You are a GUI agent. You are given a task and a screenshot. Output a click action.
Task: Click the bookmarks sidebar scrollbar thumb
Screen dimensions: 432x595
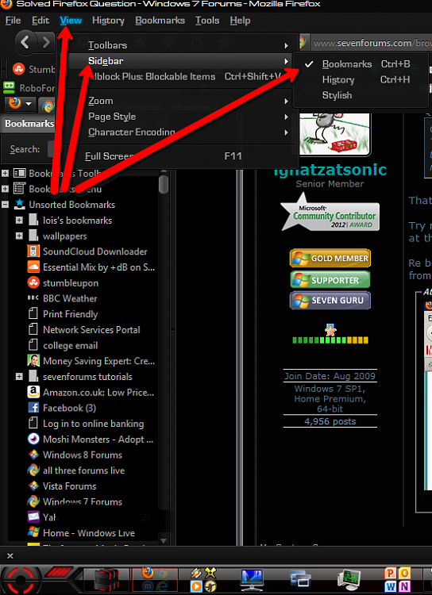164,184
